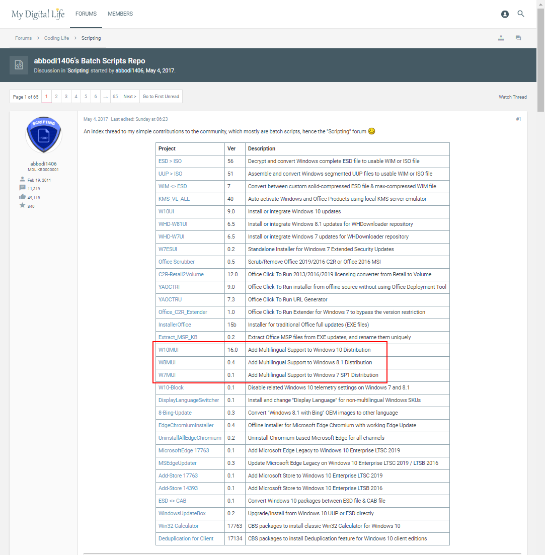Open W10UI project link
545x555 pixels.
[167, 211]
